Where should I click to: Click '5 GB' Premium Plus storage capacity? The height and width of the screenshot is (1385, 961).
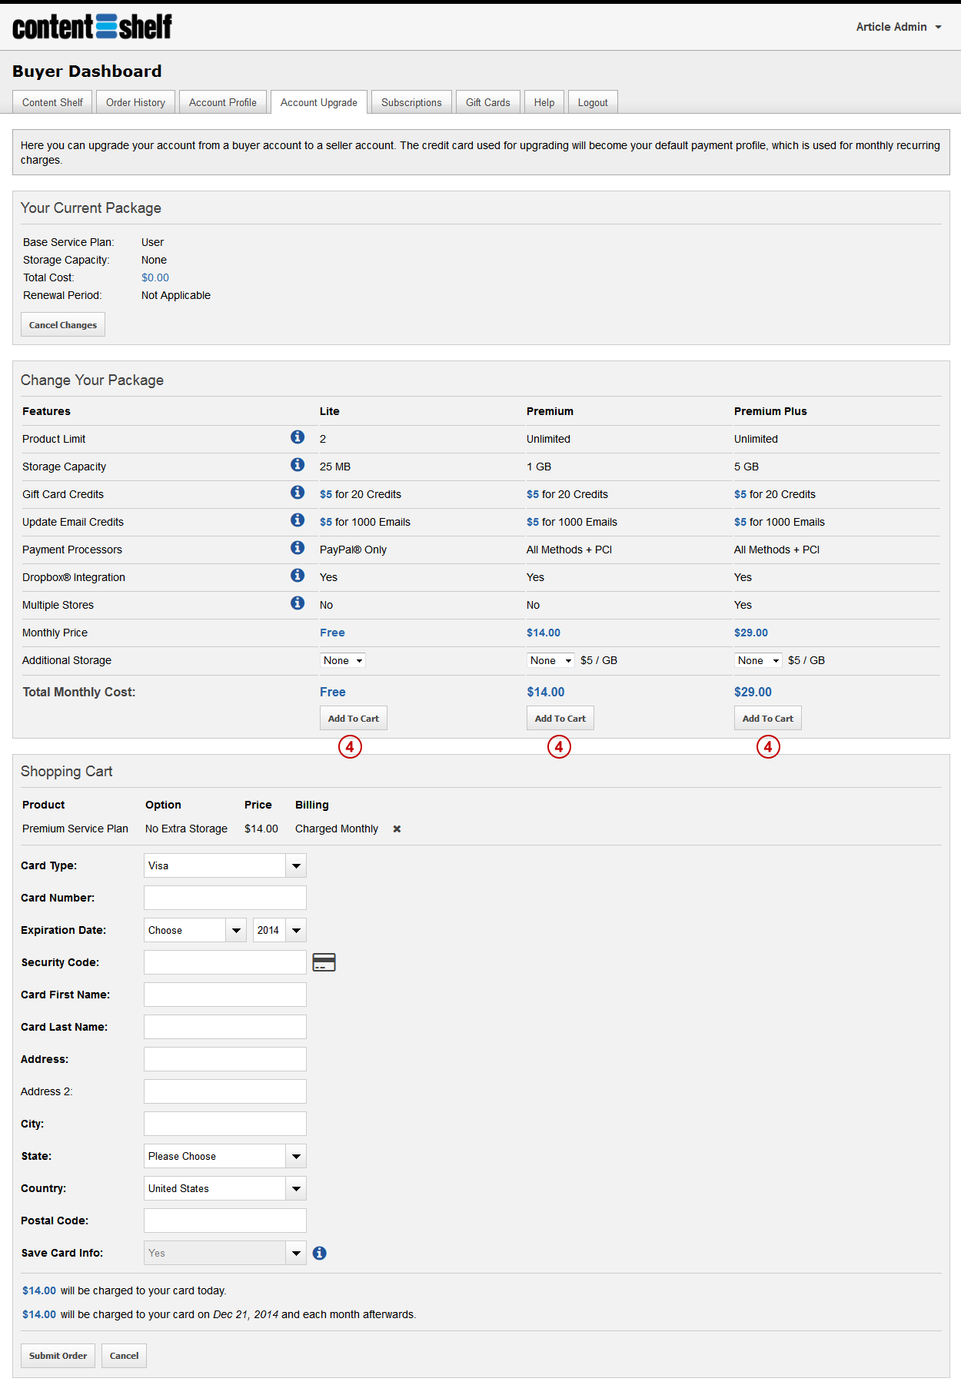point(747,467)
